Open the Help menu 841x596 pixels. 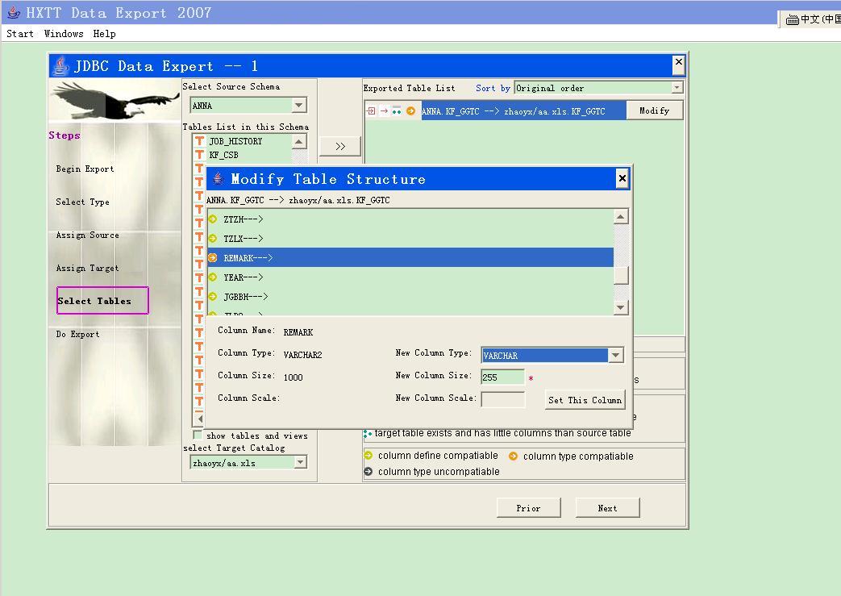104,34
